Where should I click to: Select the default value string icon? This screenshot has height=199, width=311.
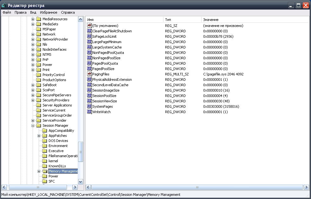click(x=89, y=26)
